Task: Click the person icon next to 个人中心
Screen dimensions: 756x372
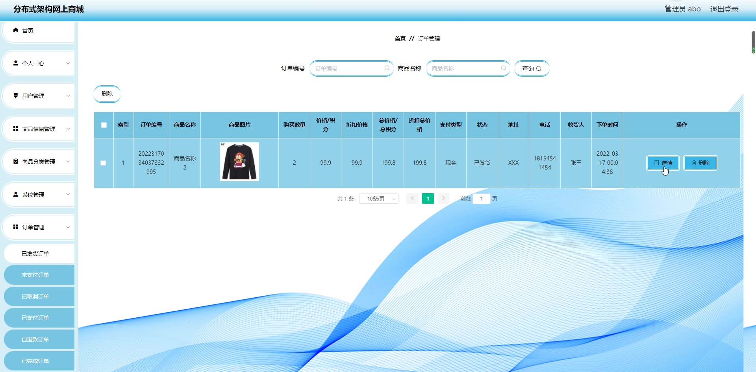Action: click(16, 63)
